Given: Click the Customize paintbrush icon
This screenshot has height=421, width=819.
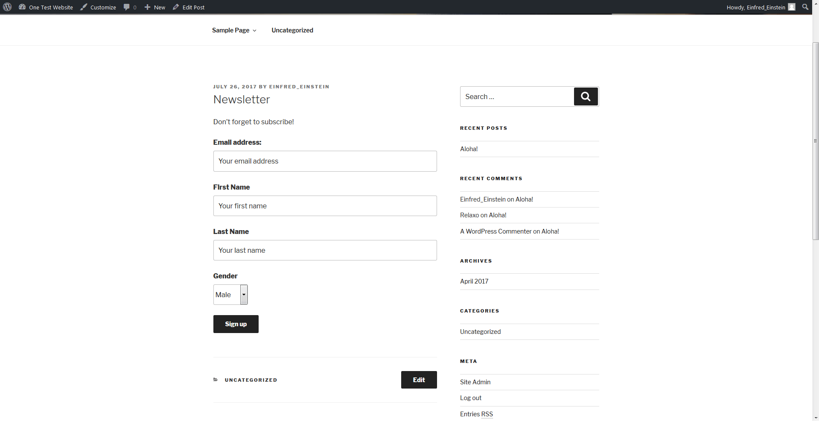Looking at the screenshot, I should (x=84, y=7).
